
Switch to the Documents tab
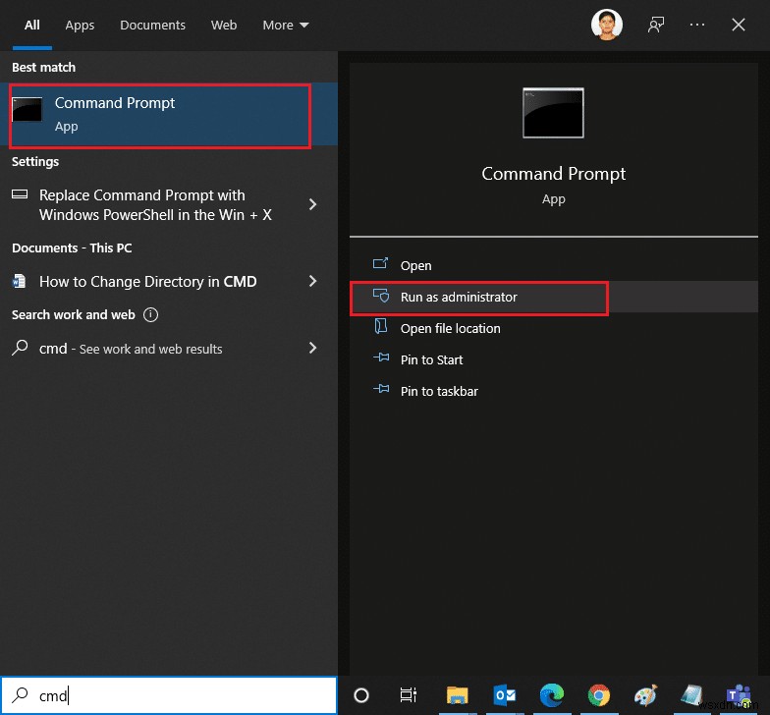coord(154,25)
